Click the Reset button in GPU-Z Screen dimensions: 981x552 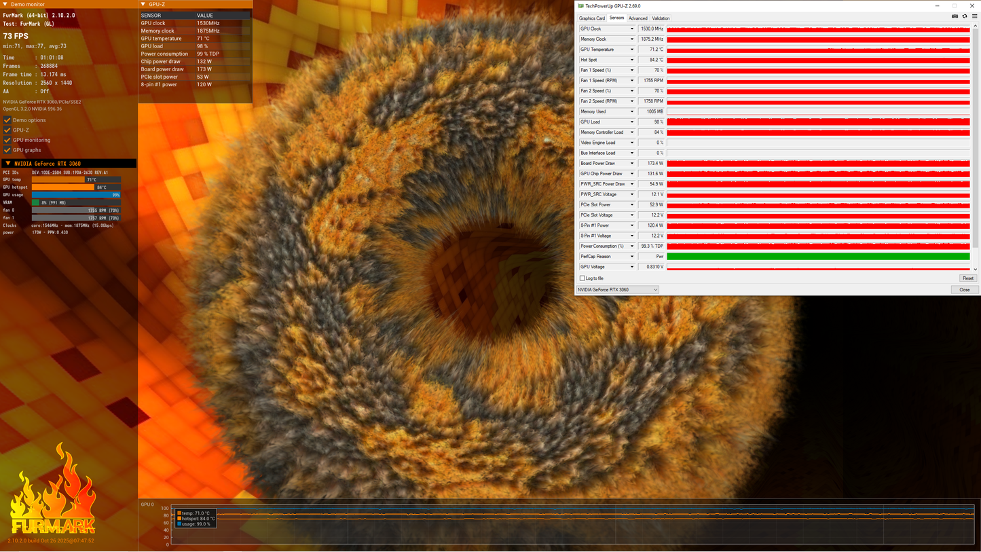coord(968,278)
